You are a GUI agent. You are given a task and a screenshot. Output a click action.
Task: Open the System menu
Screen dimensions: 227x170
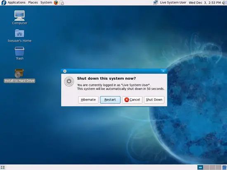pos(46,2)
